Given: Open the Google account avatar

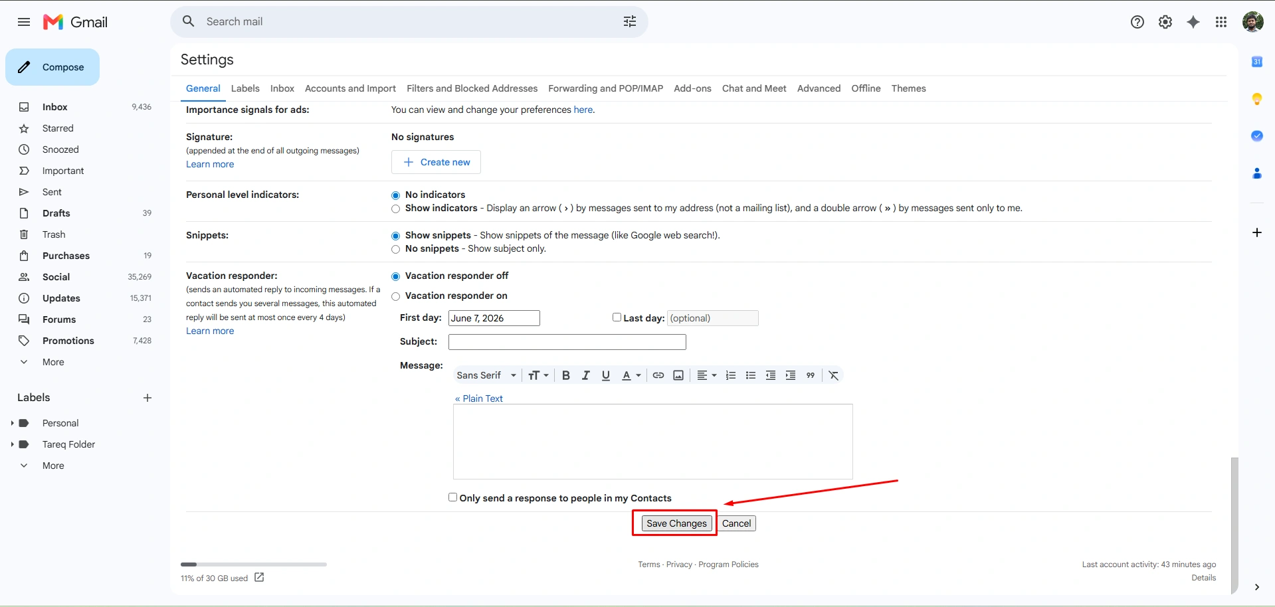Looking at the screenshot, I should 1253,22.
